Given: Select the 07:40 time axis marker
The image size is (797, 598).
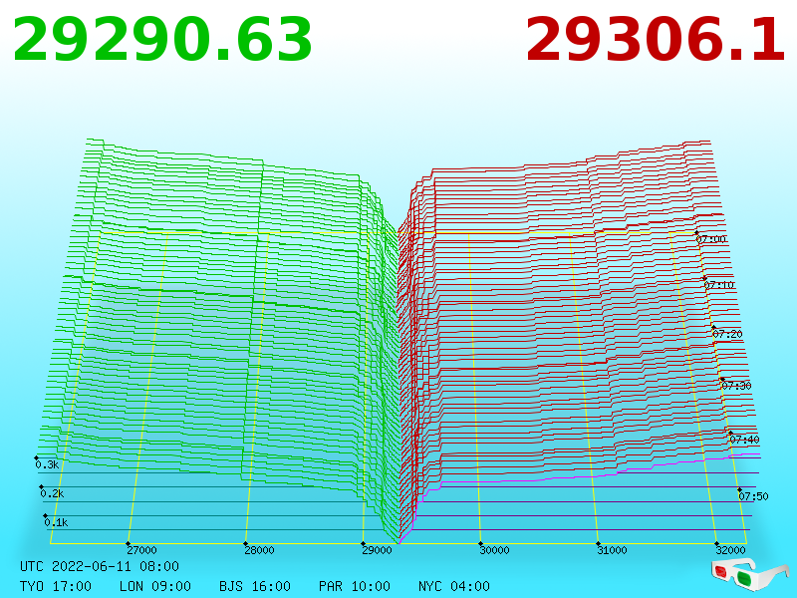Looking at the screenshot, I should pos(744,440).
